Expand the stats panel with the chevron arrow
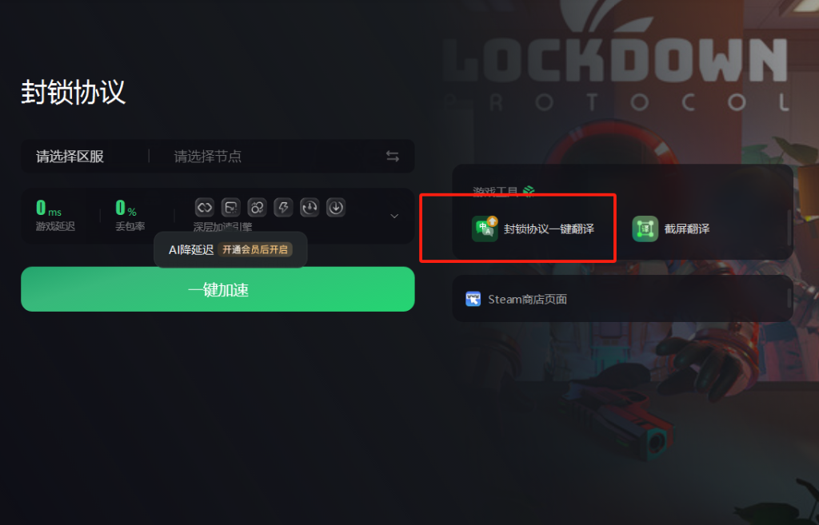Screen dimensions: 819x525 [394, 216]
